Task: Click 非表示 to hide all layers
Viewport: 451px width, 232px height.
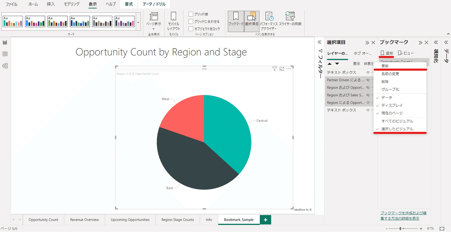Action: [369, 64]
